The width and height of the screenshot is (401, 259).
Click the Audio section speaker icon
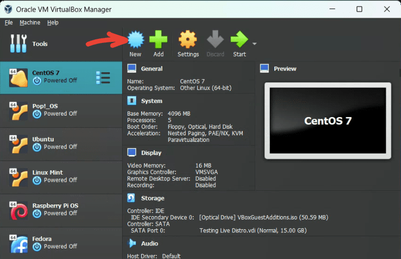coord(132,243)
